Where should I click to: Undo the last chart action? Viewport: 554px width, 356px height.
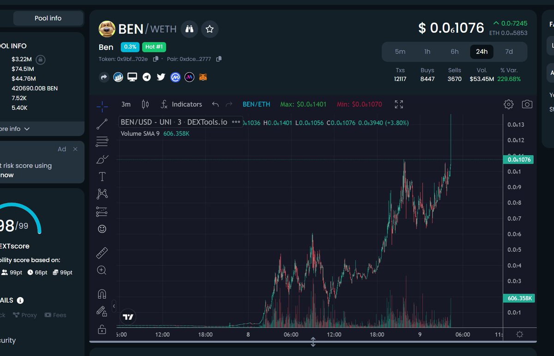click(x=215, y=104)
